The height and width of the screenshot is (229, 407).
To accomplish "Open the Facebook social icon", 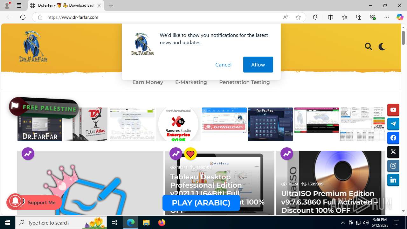I will [393, 138].
